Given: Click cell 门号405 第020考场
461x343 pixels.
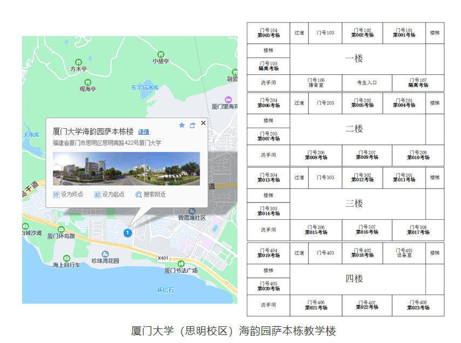Looking at the screenshot, I should pos(268,286).
